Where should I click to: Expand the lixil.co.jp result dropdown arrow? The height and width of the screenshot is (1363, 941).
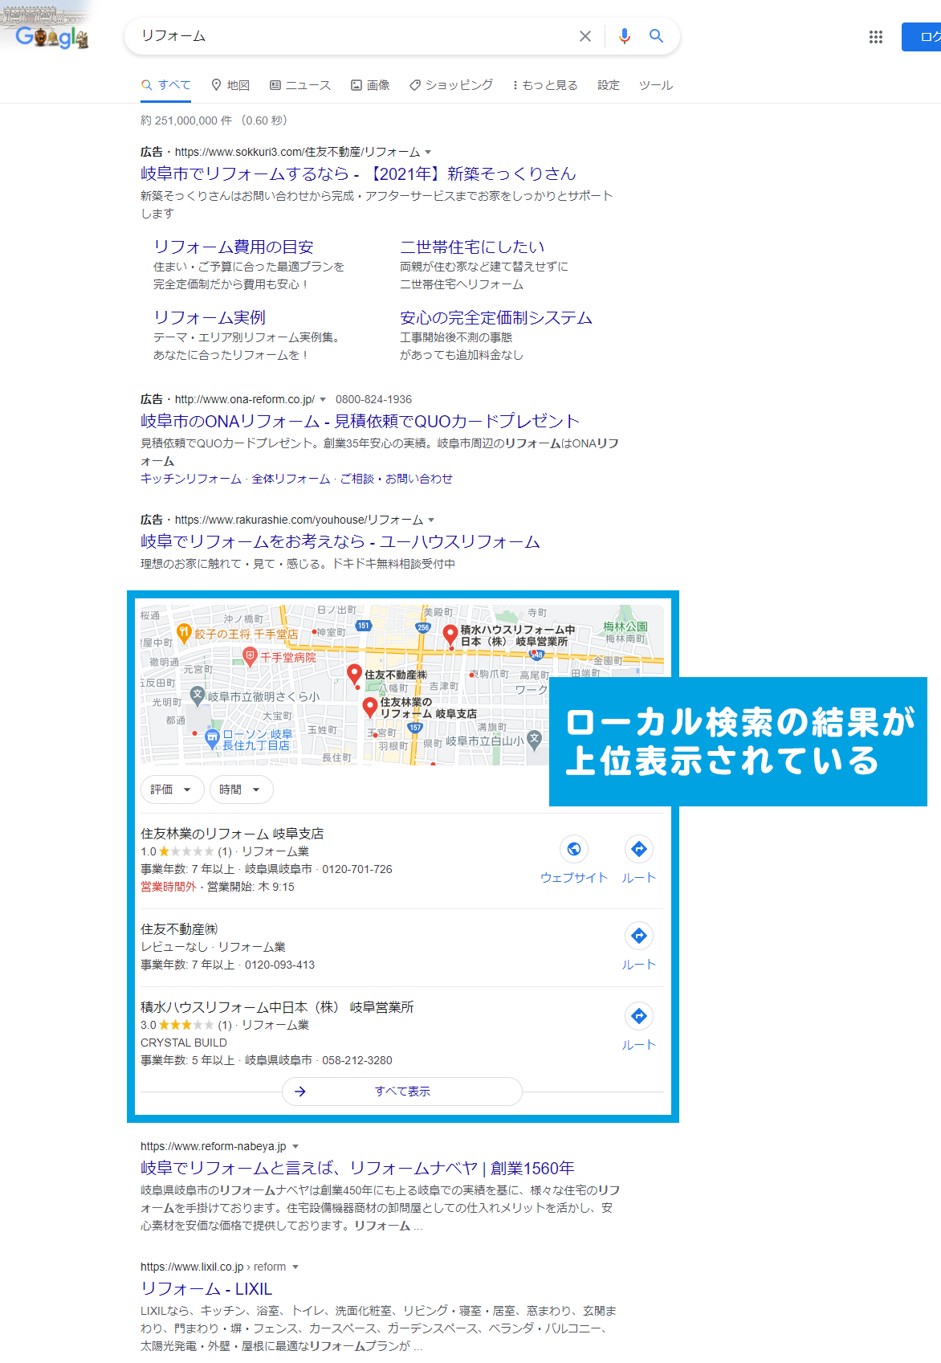(x=295, y=1267)
